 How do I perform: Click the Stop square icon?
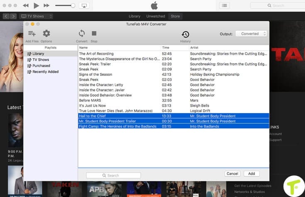(94, 34)
